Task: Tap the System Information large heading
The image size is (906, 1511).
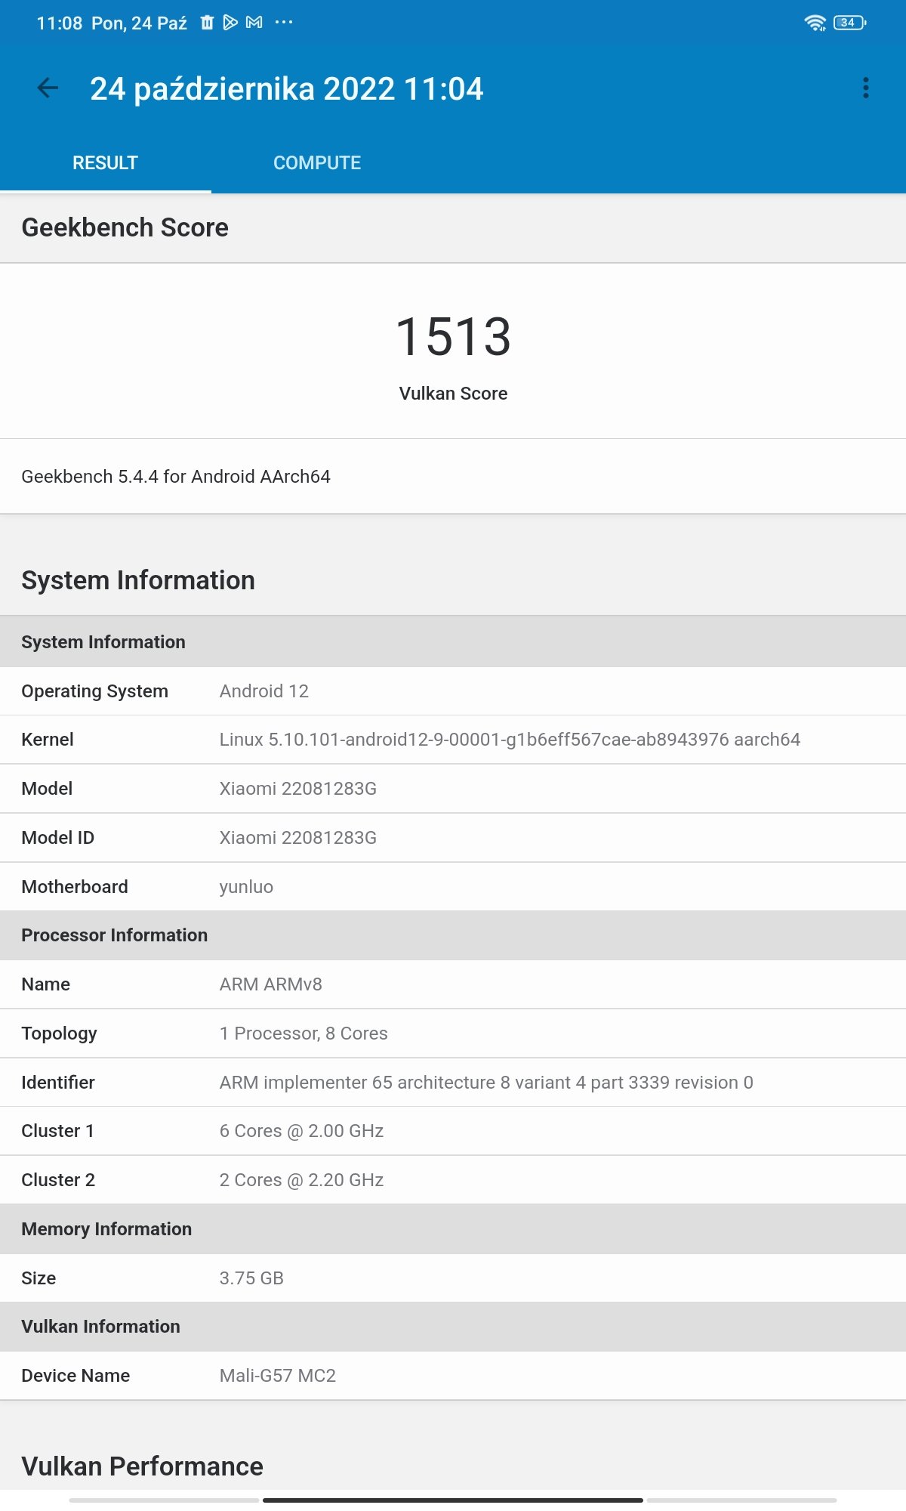Action: pos(138,580)
